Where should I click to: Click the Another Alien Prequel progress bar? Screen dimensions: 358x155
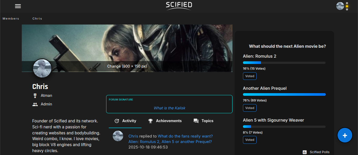(284, 94)
